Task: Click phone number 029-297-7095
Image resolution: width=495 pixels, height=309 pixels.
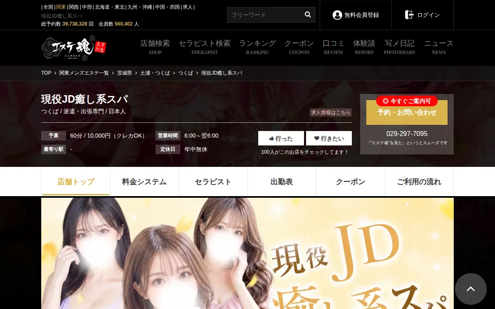Action: 407,134
